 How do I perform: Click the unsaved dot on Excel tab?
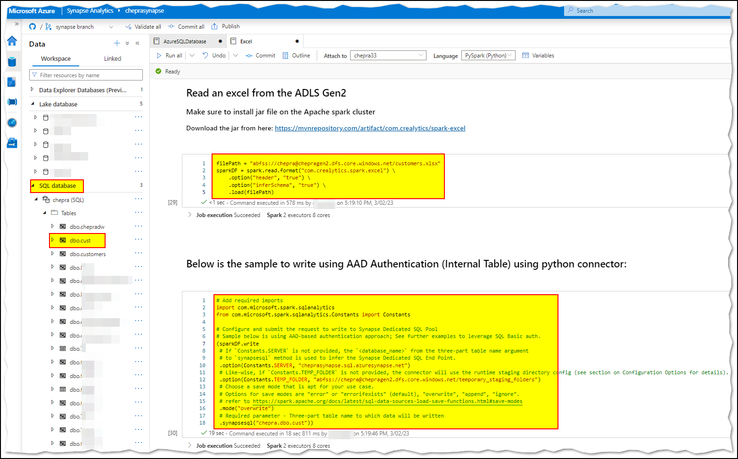click(x=297, y=41)
